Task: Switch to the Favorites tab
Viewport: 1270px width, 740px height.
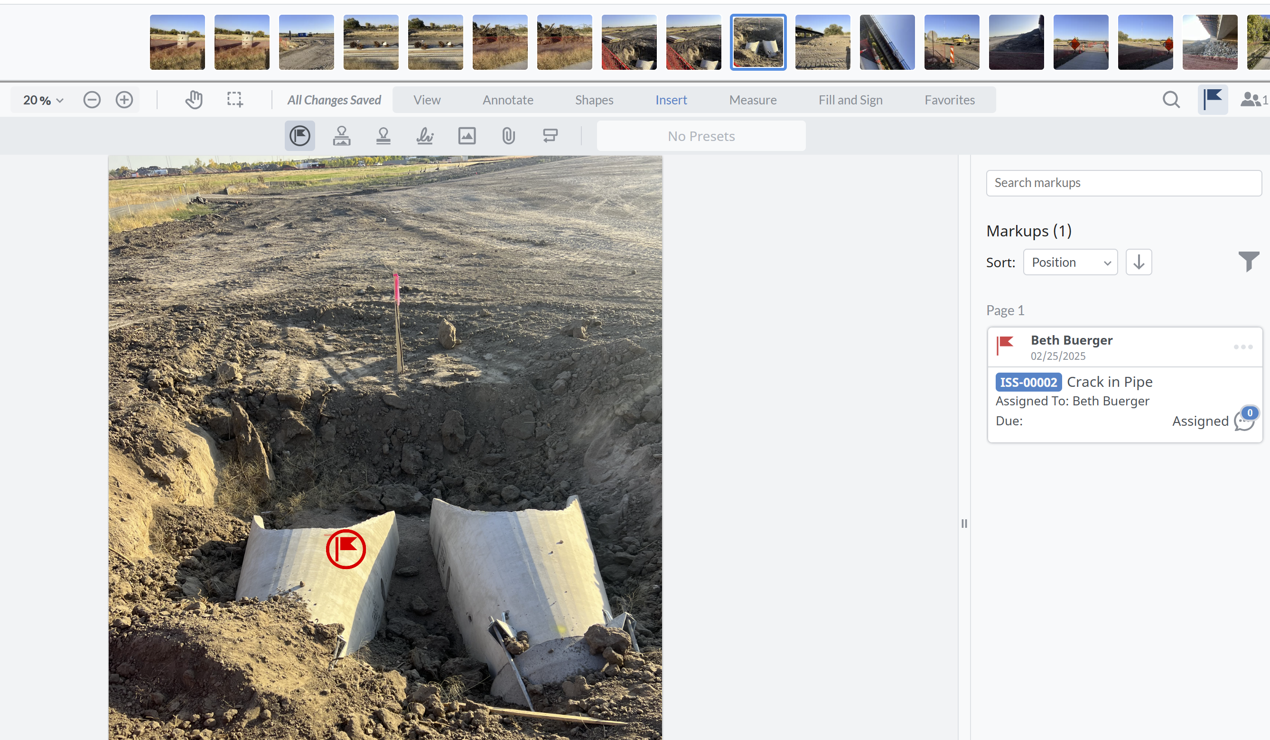Action: tap(950, 100)
